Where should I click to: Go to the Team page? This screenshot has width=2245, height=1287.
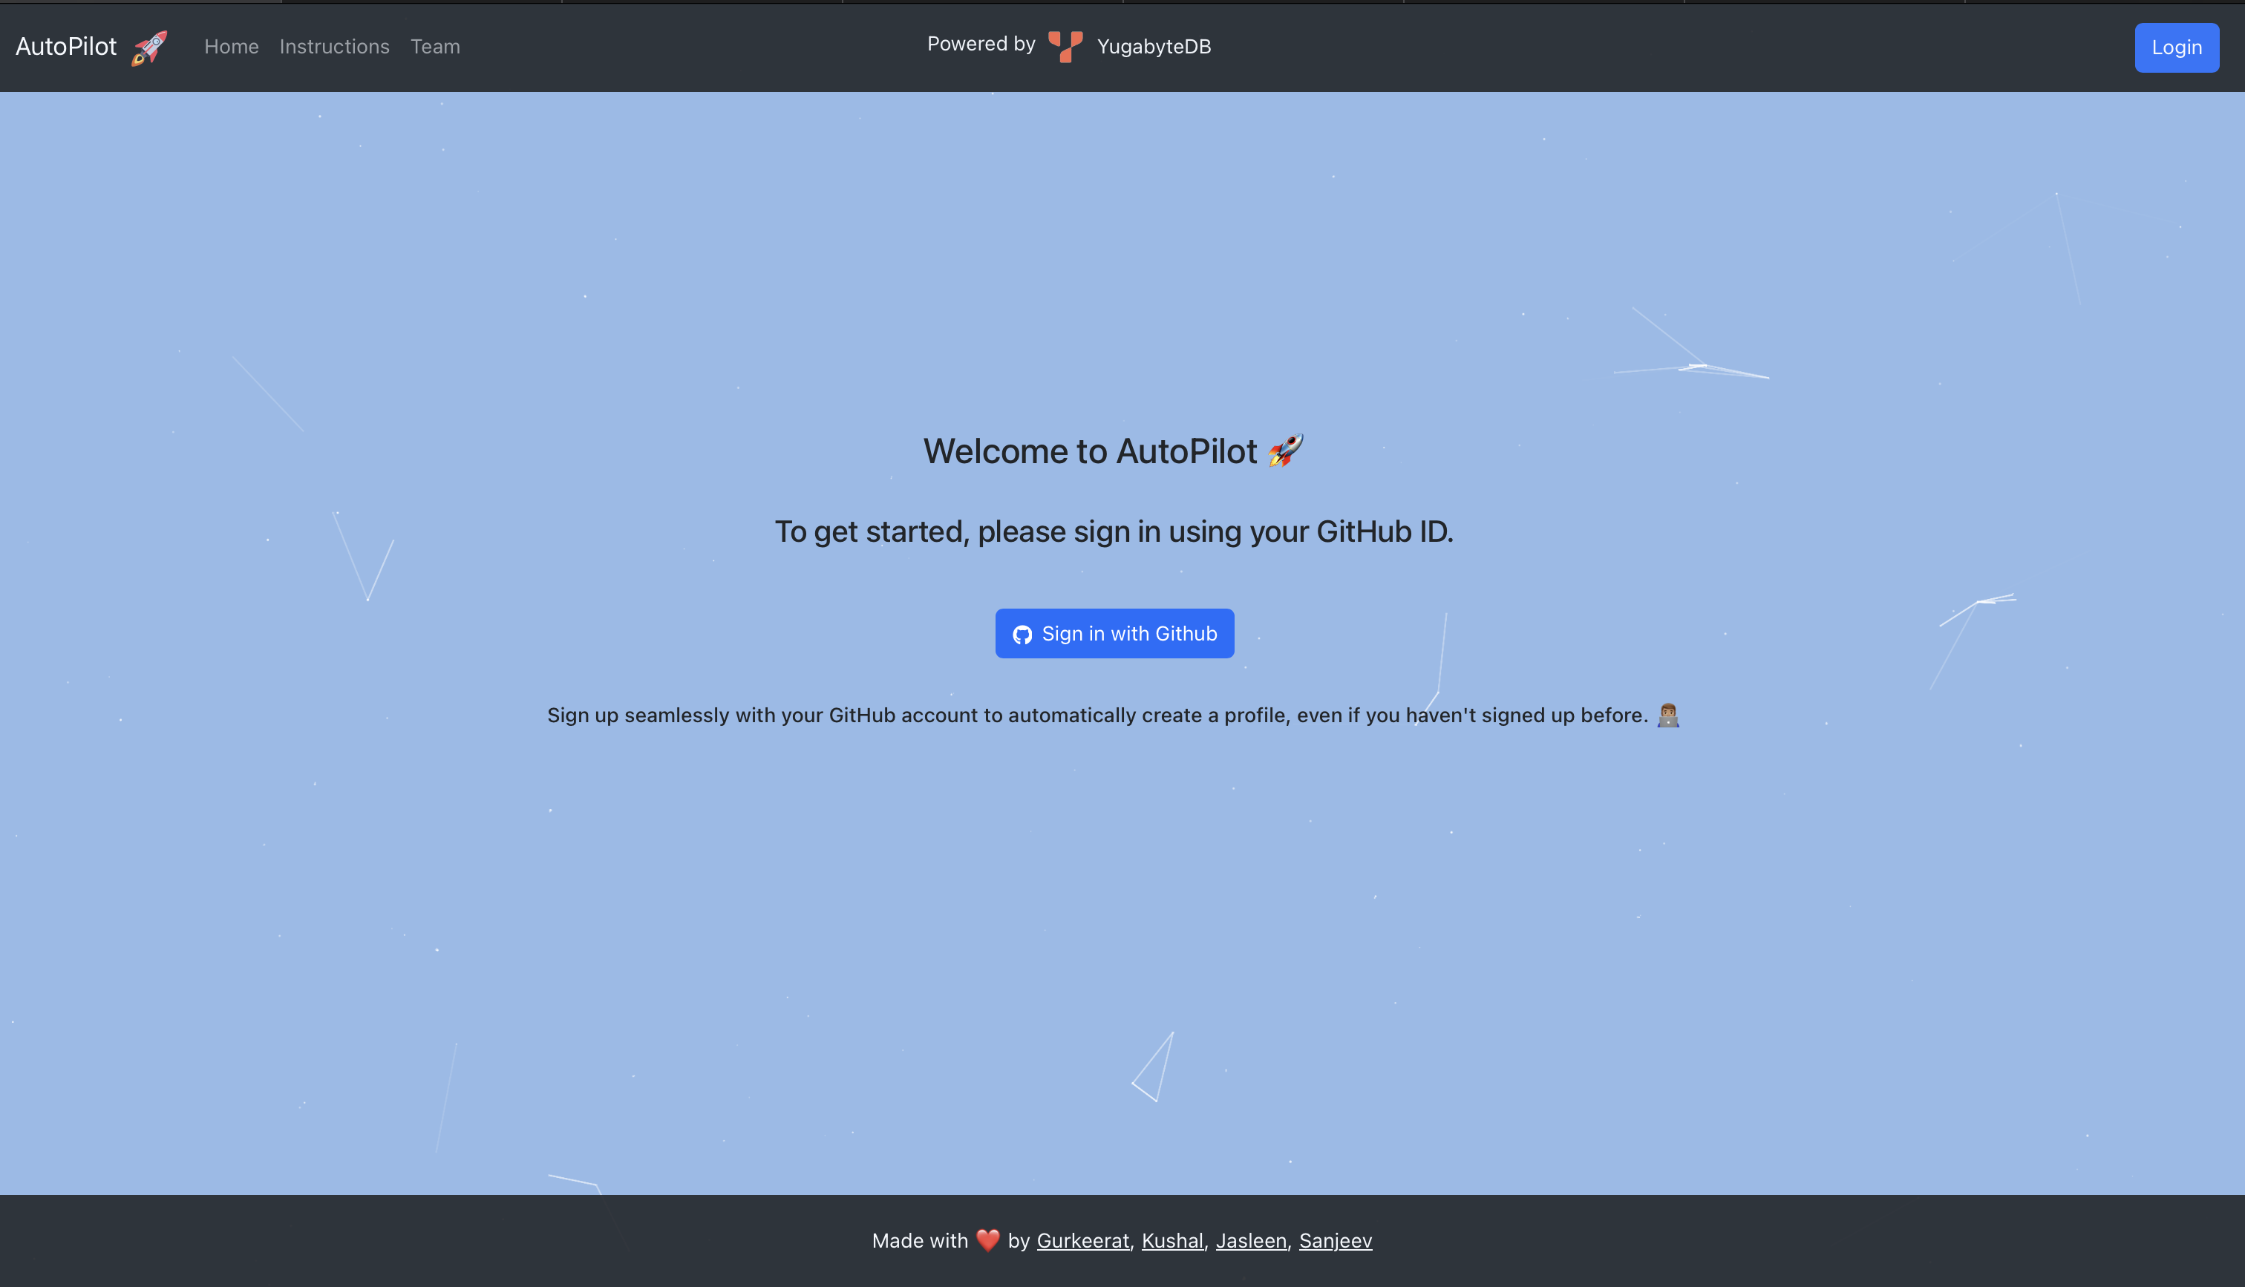435,47
